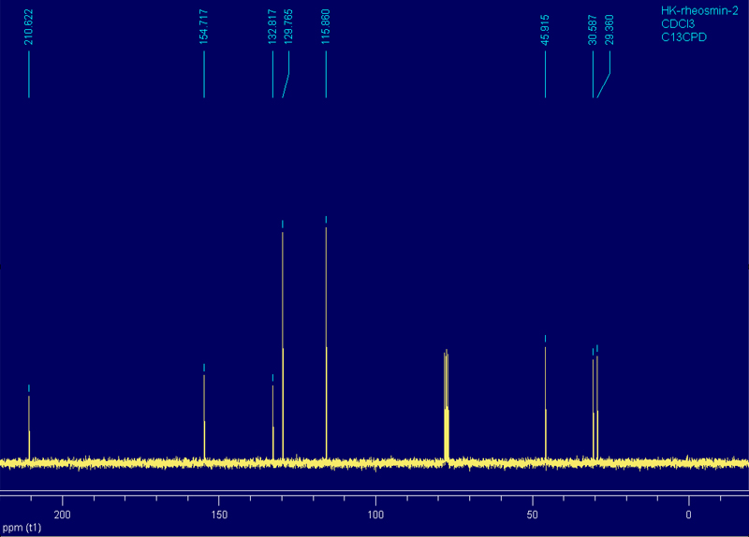Viewport: 749px width, 537px height.
Task: Click the 132.817 peak annotation
Action: point(273,27)
